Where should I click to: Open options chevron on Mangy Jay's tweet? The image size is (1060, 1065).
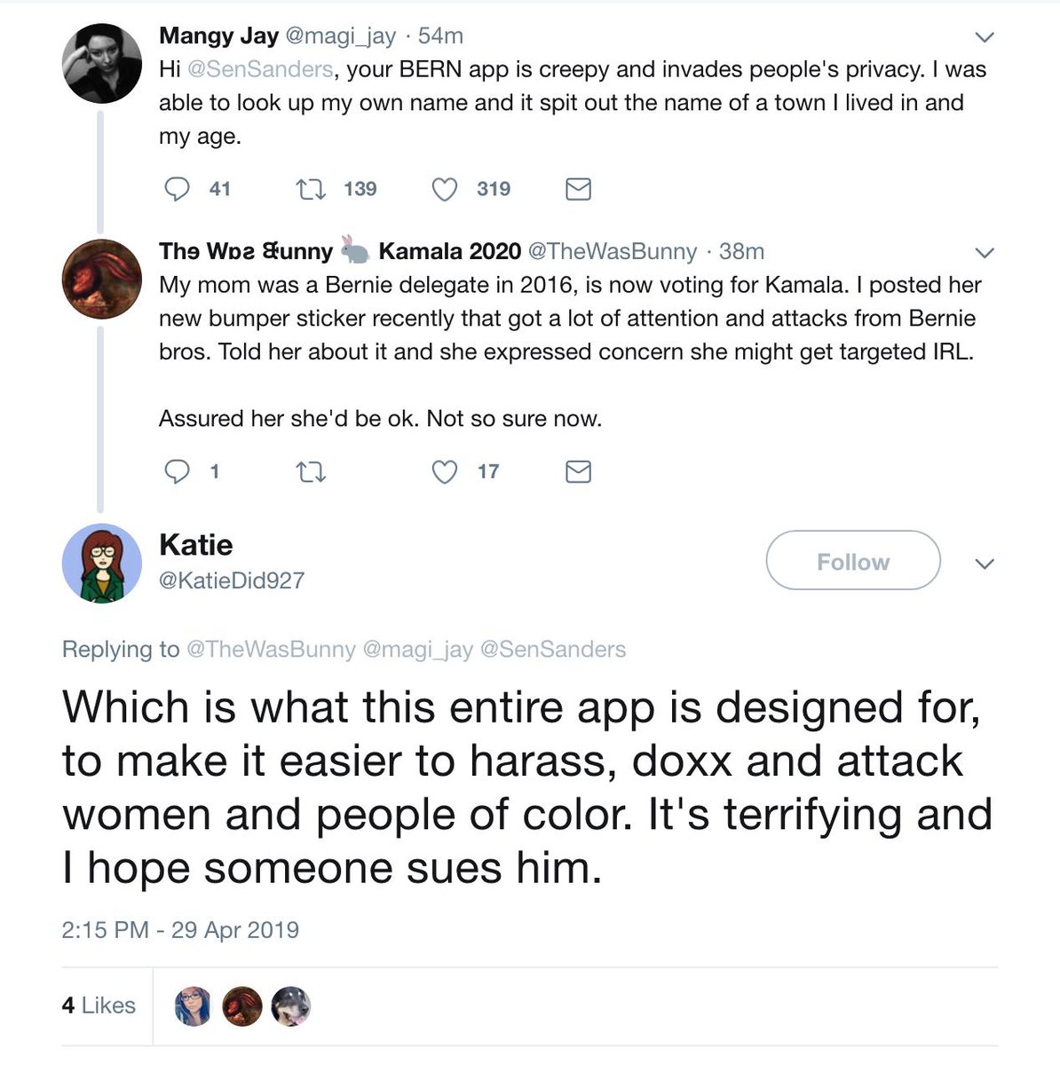click(984, 37)
